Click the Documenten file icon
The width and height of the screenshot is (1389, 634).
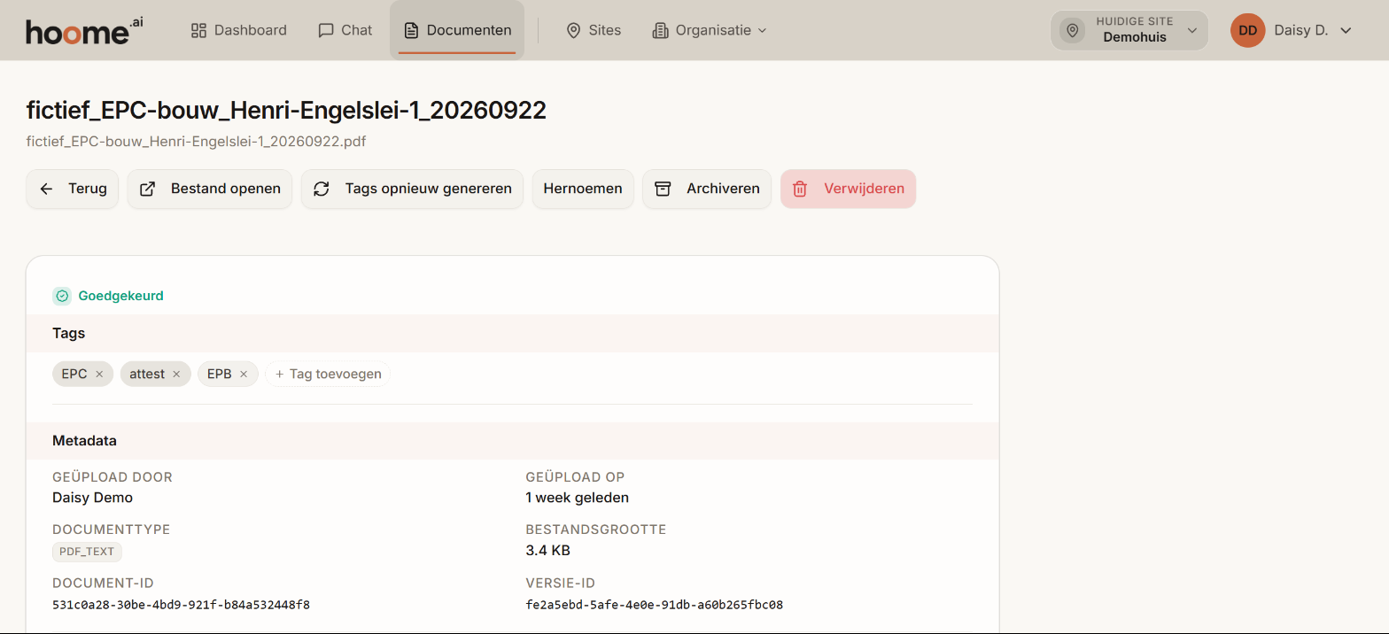point(411,30)
